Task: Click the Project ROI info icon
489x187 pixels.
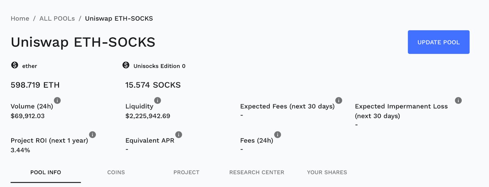Action: (92, 135)
